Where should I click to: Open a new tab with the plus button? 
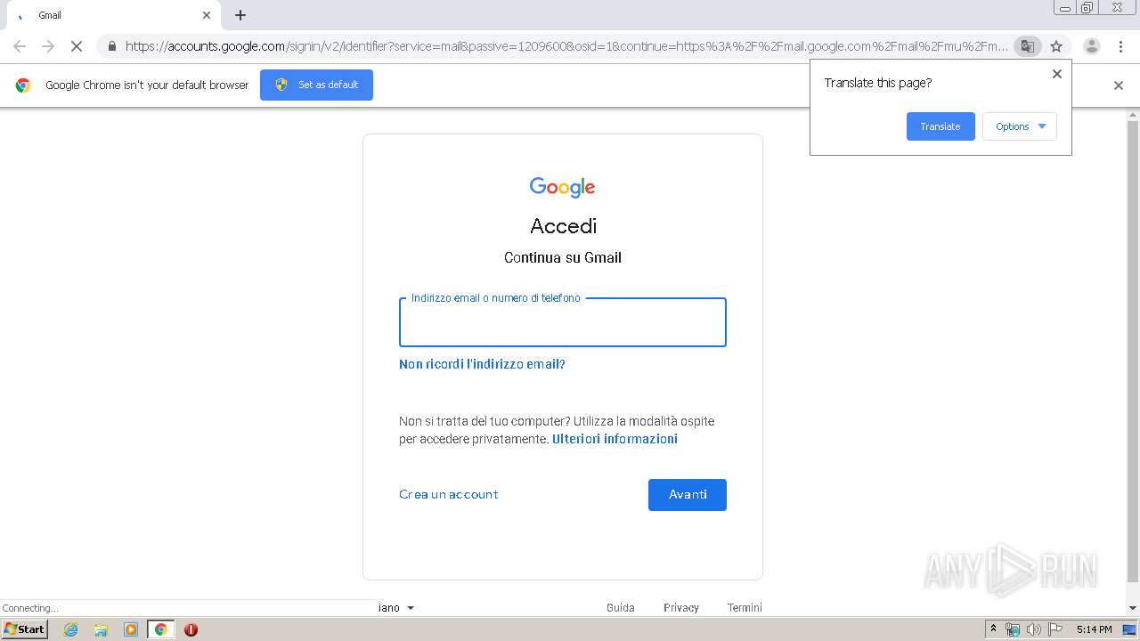pyautogui.click(x=240, y=15)
